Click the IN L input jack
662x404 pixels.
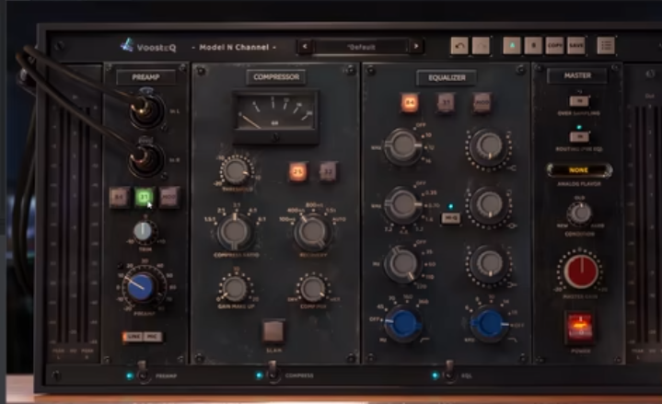pyautogui.click(x=146, y=110)
